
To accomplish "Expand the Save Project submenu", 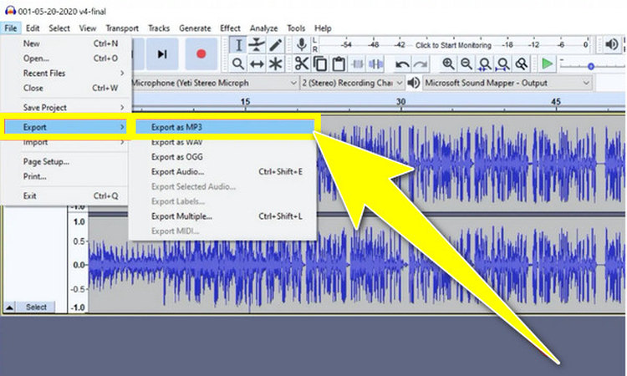I will [66, 108].
